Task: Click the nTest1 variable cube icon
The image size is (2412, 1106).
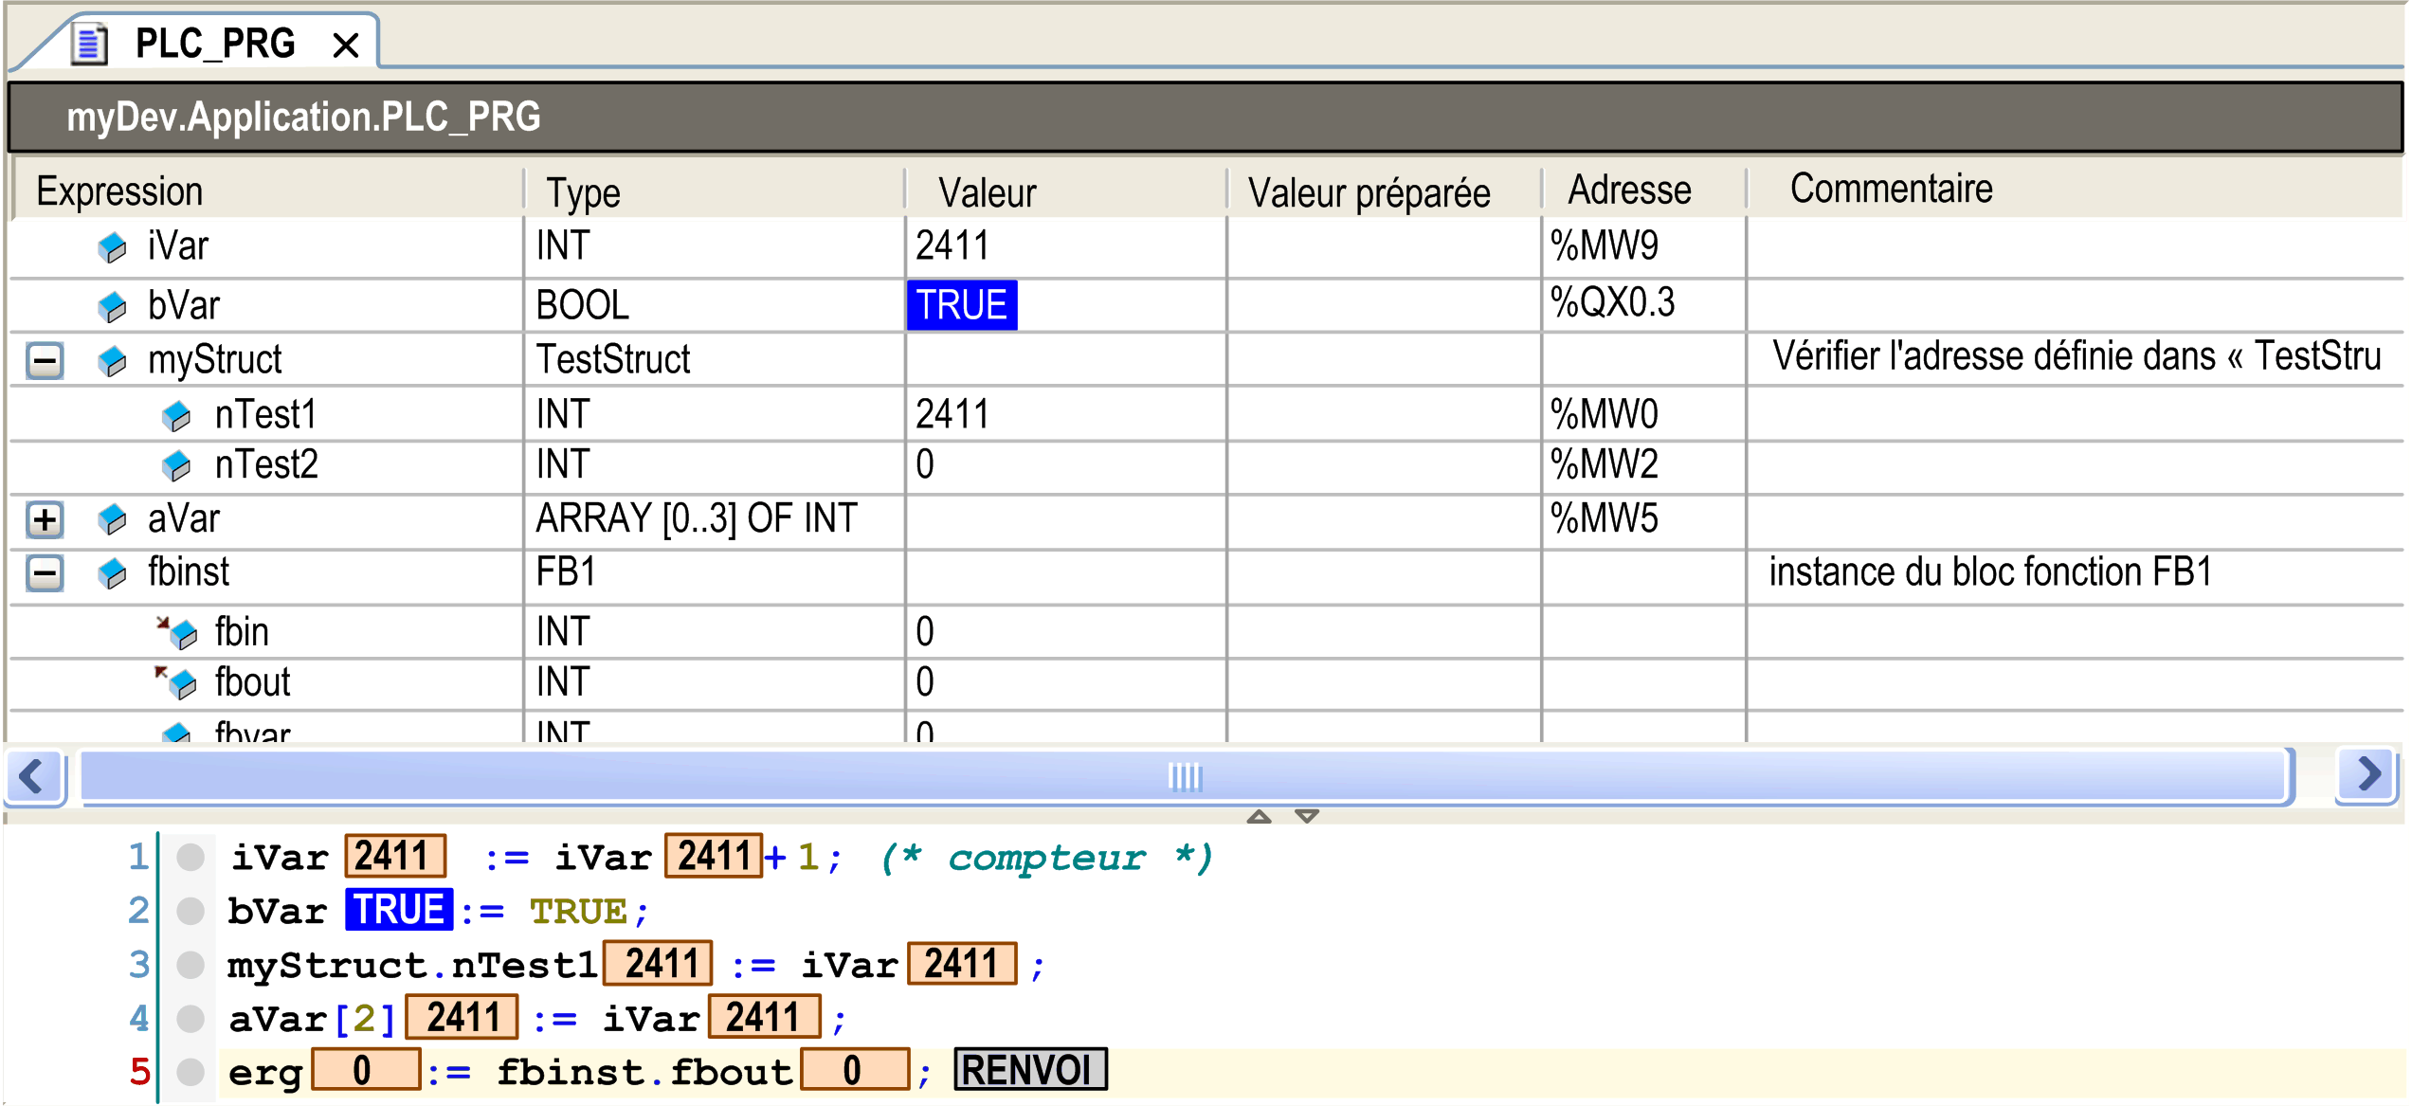Action: tap(176, 416)
